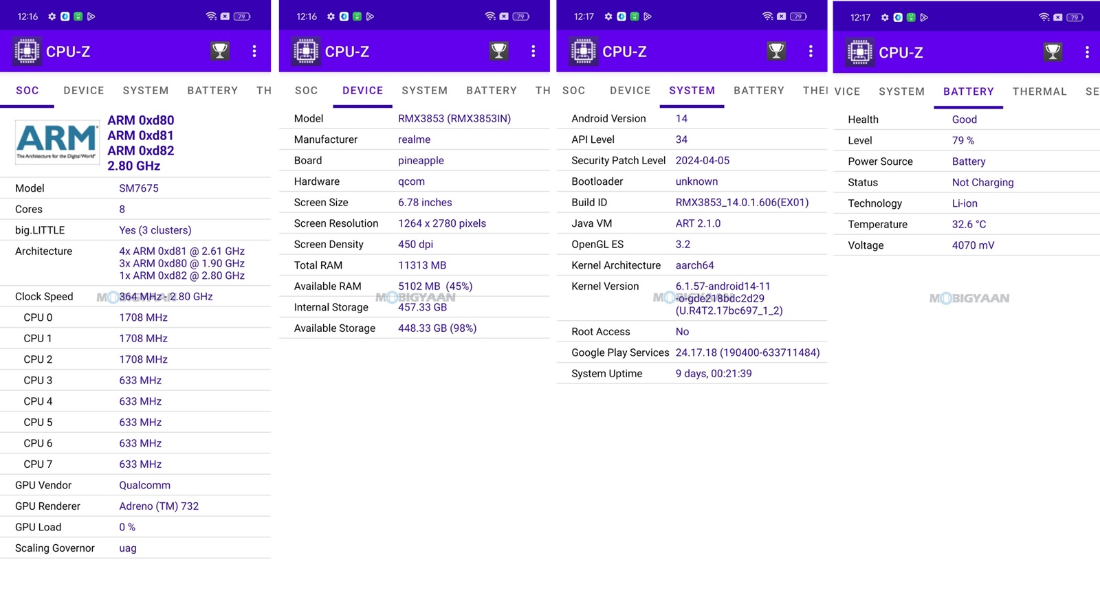Image resolution: width=1100 pixels, height=595 pixels.
Task: Tap the trophy icon in Battery screen
Action: coord(1053,52)
